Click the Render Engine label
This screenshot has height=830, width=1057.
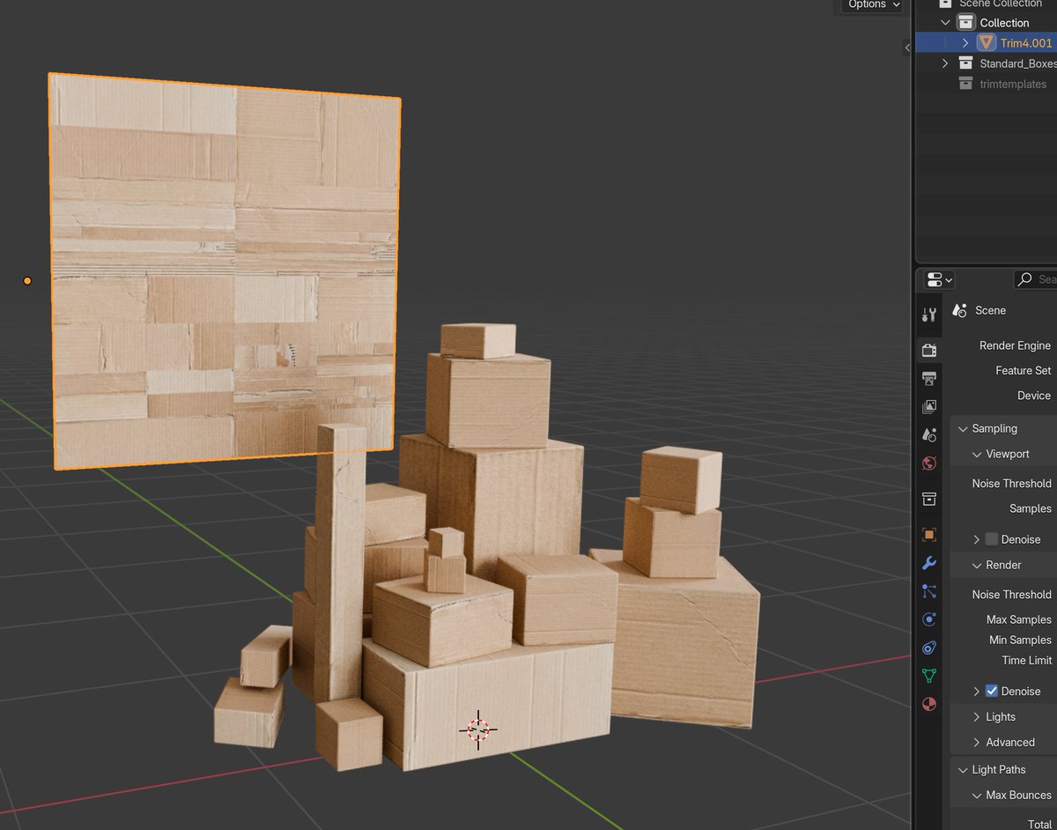(x=1015, y=345)
